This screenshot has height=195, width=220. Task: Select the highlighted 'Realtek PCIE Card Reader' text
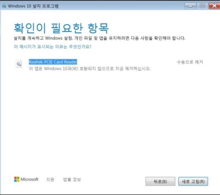[x=53, y=62]
